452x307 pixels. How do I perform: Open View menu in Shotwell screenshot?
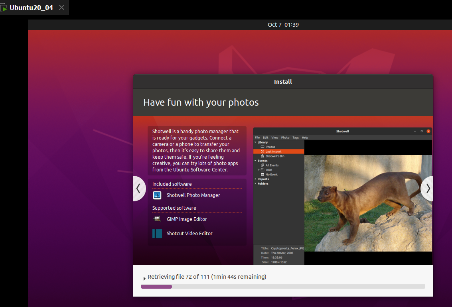[x=275, y=138]
